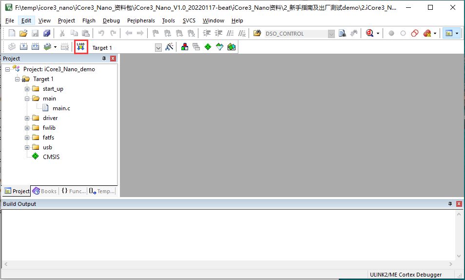Collapse the main folder in project tree
465x280 pixels.
point(27,99)
